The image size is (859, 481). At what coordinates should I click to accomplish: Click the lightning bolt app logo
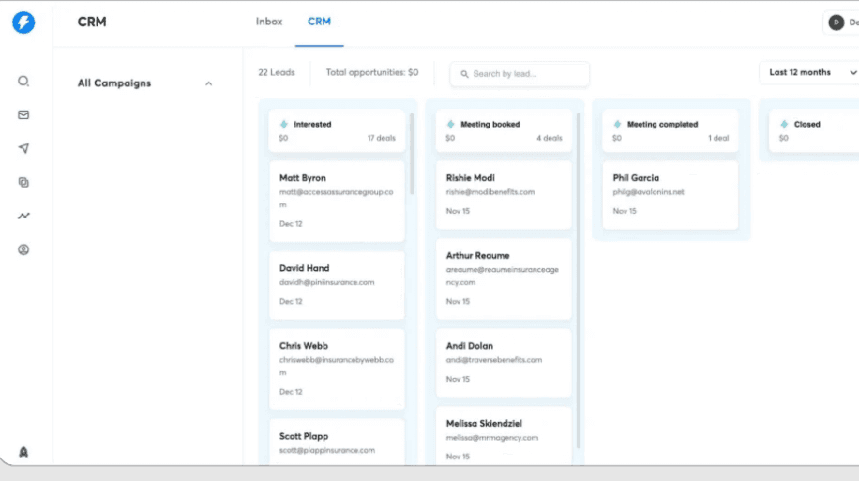(x=23, y=23)
